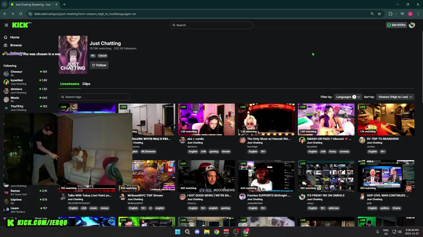This screenshot has height=237, width=423.
Task: Click hanridge avatar under The Only Show
Action: [242, 140]
